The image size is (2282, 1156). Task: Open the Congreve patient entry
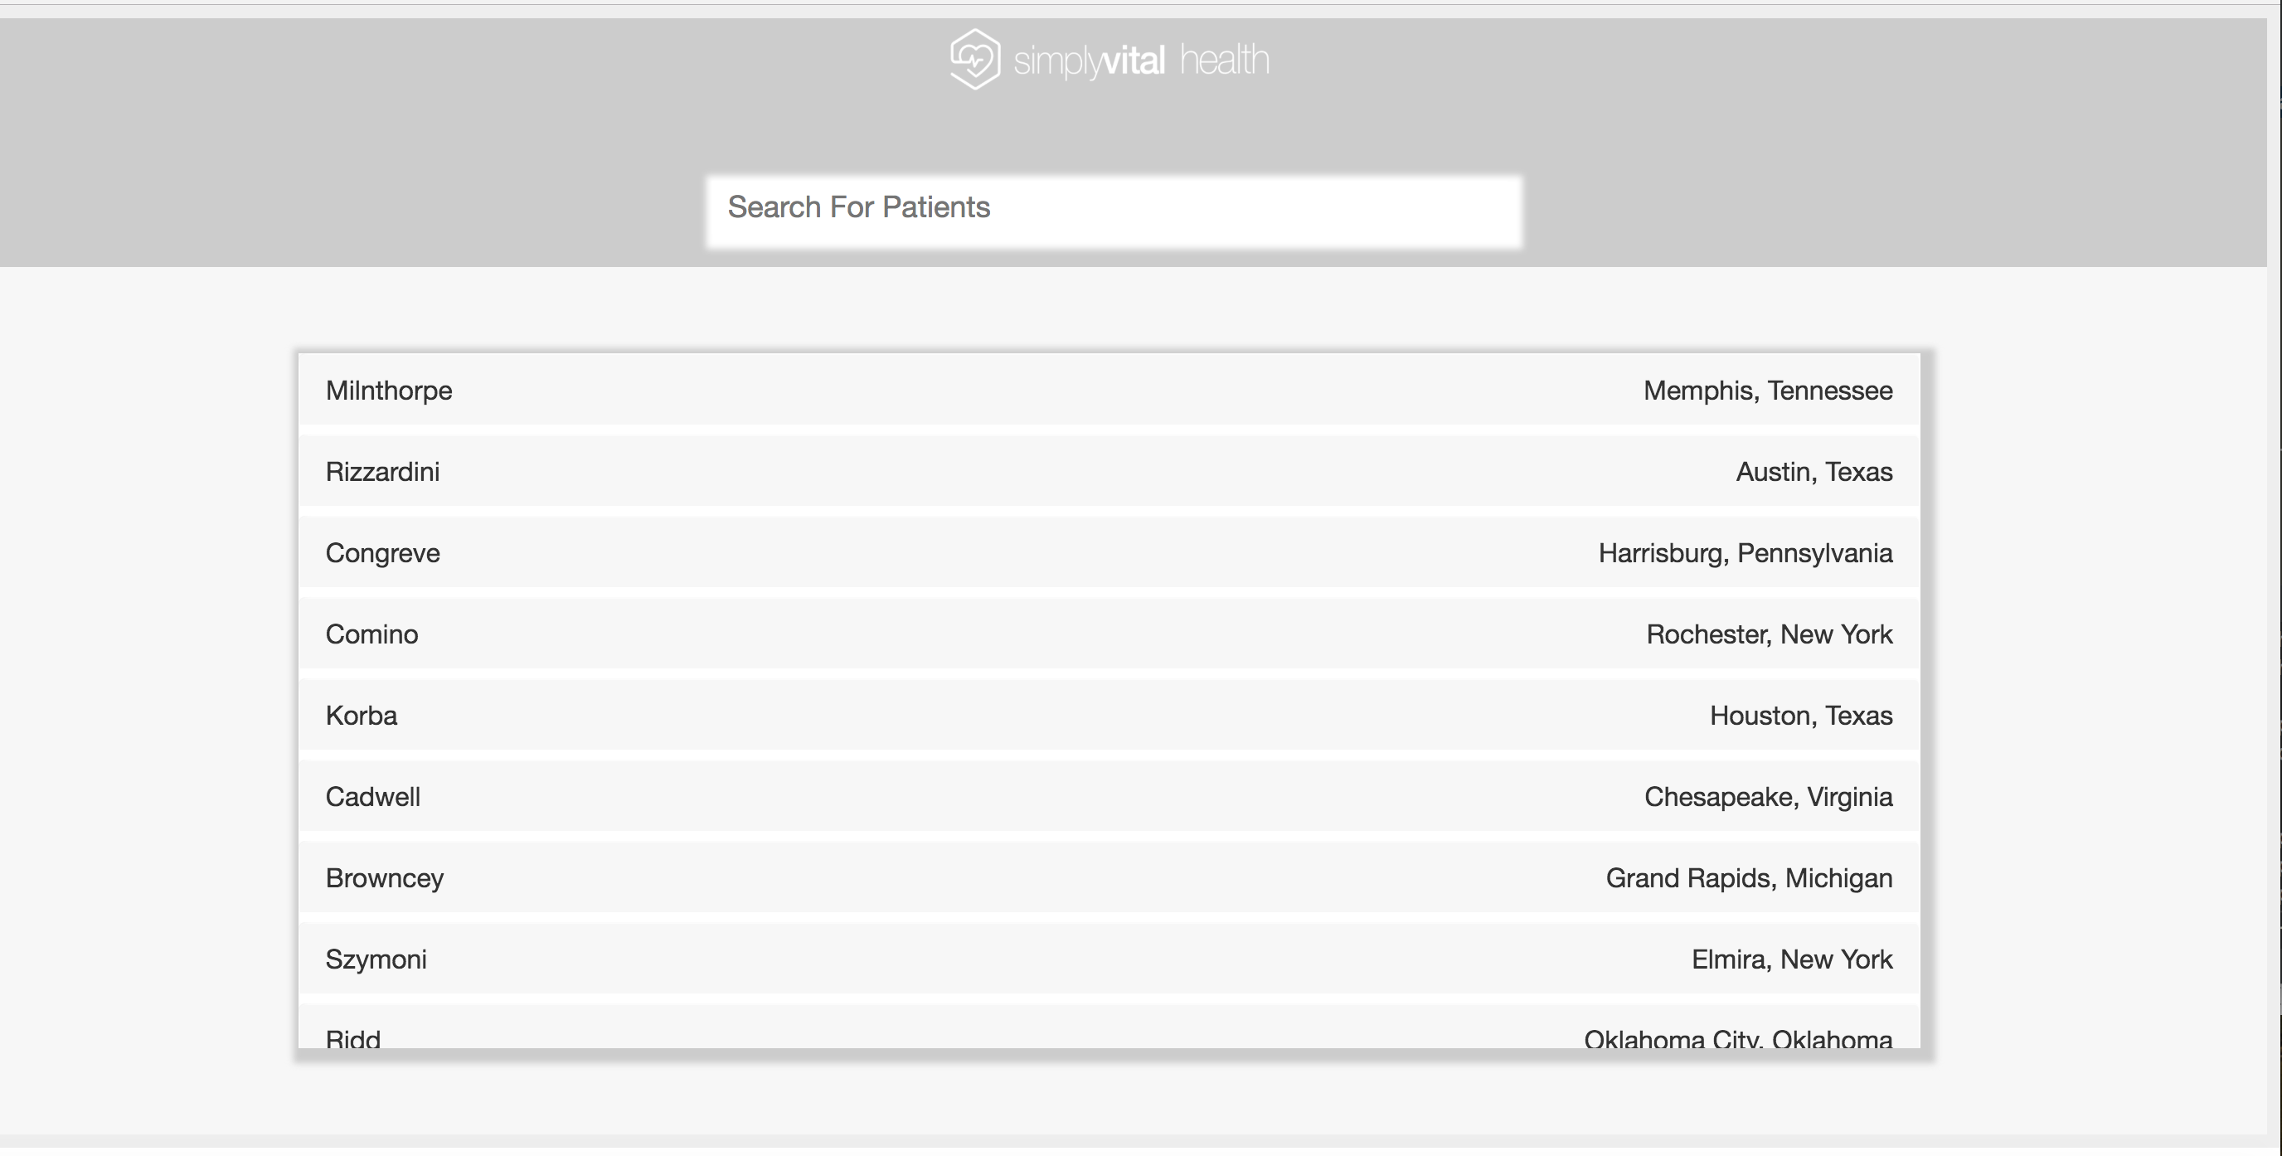[383, 553]
